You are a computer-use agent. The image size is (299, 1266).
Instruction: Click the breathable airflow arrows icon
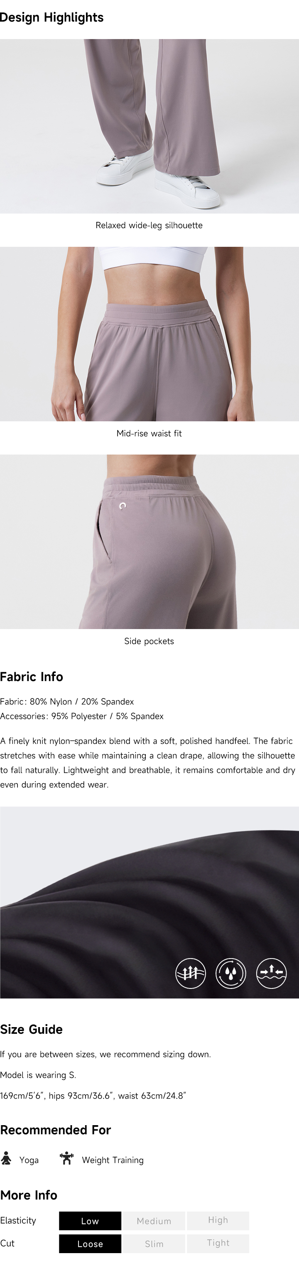pyautogui.click(x=191, y=973)
